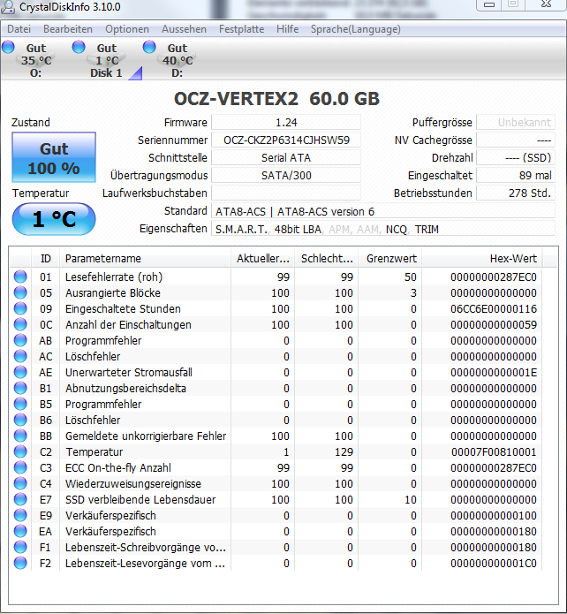The height and width of the screenshot is (614, 567).
Task: Click the Drehzahl field ---- (SSD)
Action: [x=515, y=158]
